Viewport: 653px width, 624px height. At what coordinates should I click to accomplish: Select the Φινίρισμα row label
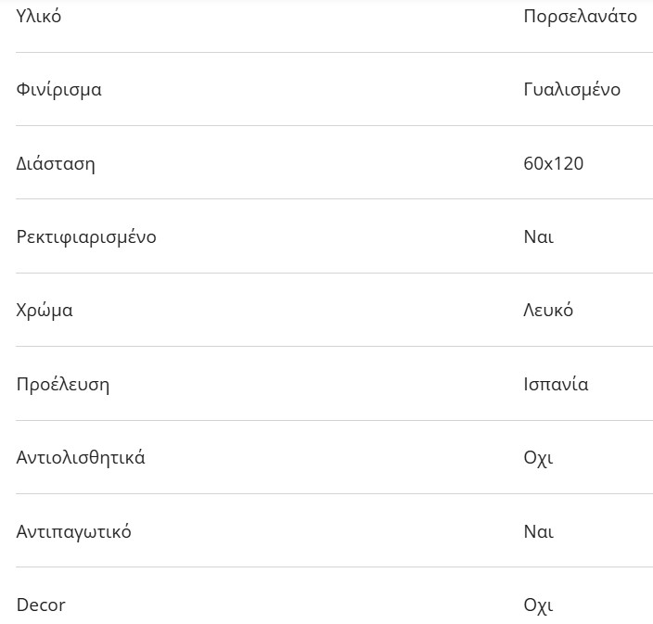pyautogui.click(x=58, y=90)
